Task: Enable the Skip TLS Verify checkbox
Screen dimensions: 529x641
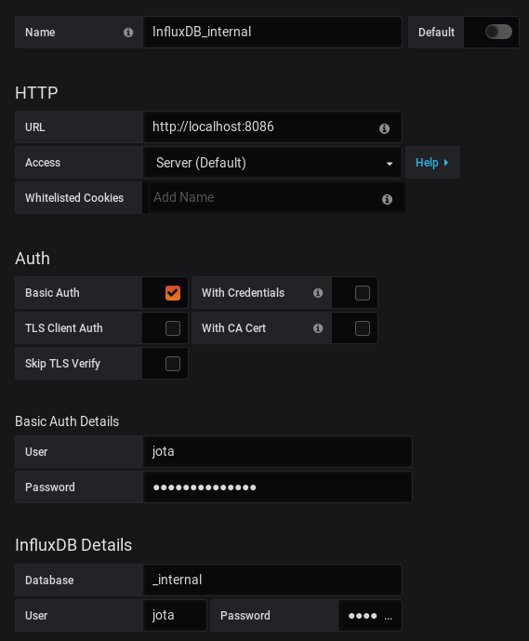Action: click(x=173, y=364)
